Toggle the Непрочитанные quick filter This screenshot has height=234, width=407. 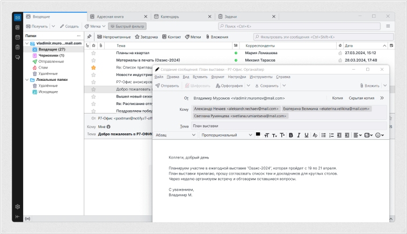pyautogui.click(x=113, y=37)
